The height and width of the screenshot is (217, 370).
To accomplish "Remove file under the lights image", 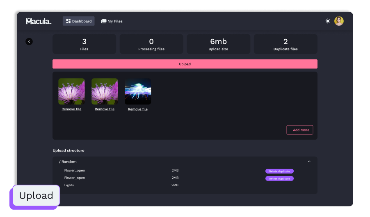I will (138, 109).
